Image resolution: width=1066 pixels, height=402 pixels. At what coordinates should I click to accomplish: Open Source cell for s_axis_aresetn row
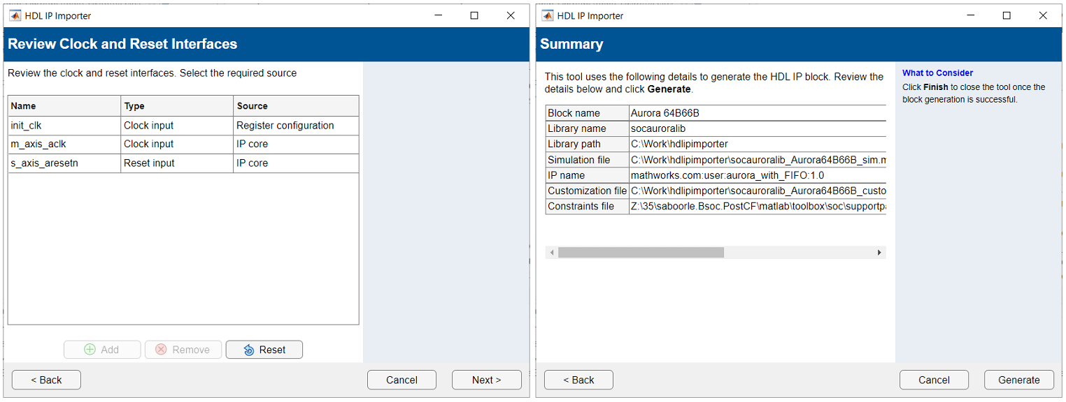click(x=296, y=163)
